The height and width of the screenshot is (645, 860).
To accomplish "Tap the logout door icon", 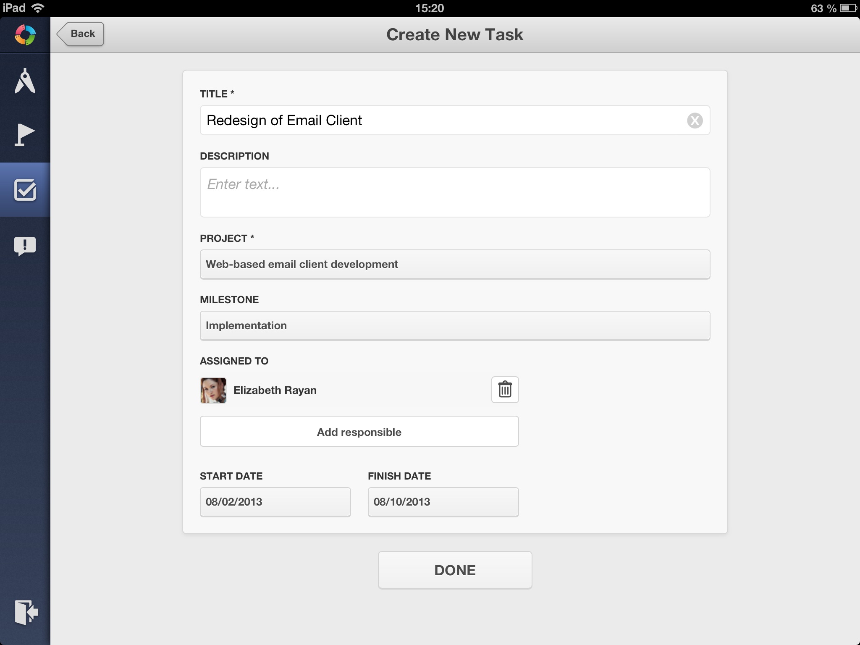I will (x=26, y=612).
